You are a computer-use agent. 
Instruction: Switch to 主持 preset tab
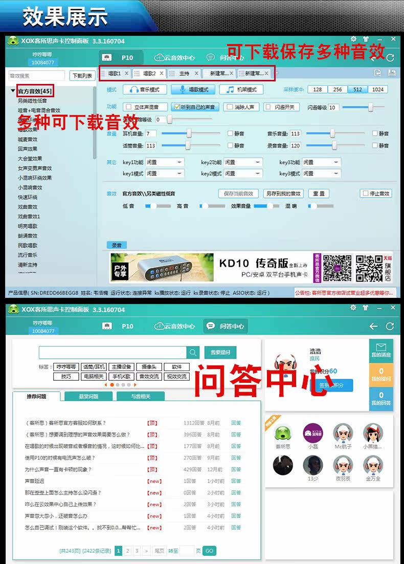pos(185,73)
